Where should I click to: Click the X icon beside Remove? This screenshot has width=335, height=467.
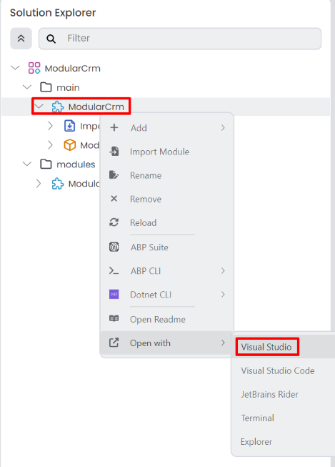tap(114, 198)
